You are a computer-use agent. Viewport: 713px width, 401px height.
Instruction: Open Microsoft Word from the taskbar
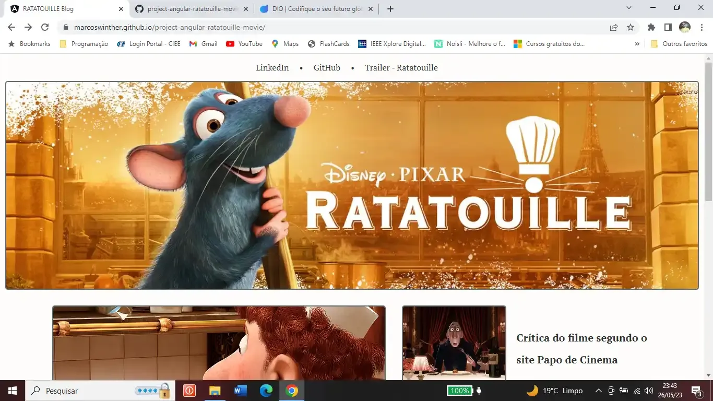click(x=241, y=391)
